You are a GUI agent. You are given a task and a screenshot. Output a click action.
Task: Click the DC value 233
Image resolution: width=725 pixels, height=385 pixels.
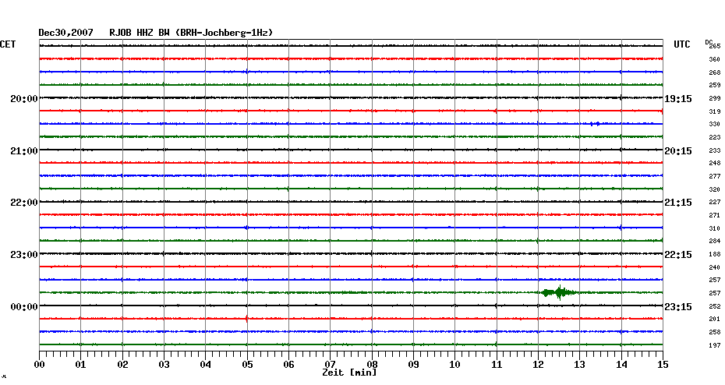coord(715,150)
